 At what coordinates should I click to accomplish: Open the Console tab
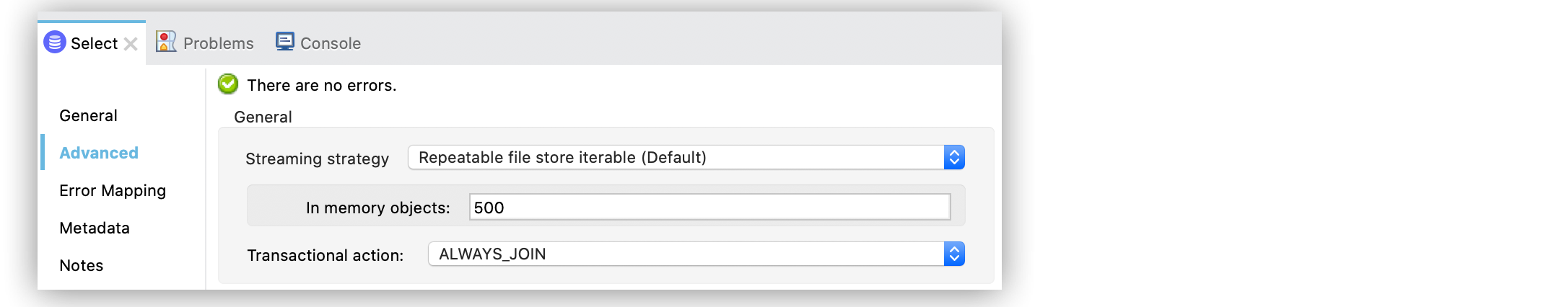tap(330, 43)
